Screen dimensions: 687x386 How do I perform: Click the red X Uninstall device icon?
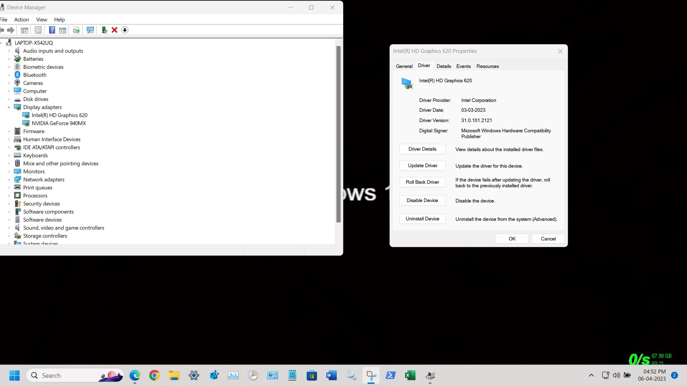coord(114,30)
